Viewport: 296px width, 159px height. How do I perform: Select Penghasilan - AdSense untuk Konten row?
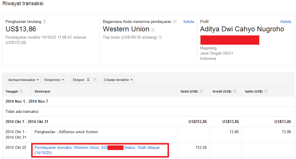click(x=148, y=134)
